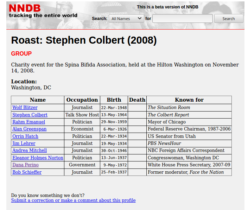Screen dimensions: 248x210
Task: Open Orrin Hatch's profile link
Action: [x=25, y=136]
